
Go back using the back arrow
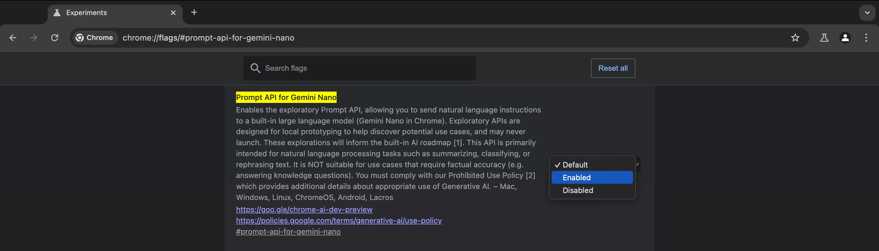13,38
